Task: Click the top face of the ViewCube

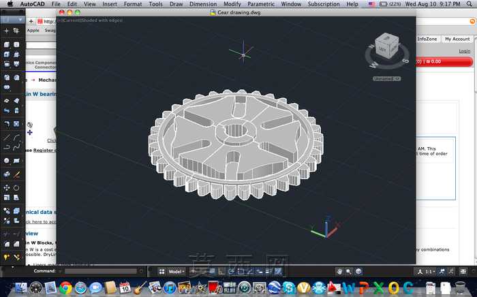Action: 386,39
